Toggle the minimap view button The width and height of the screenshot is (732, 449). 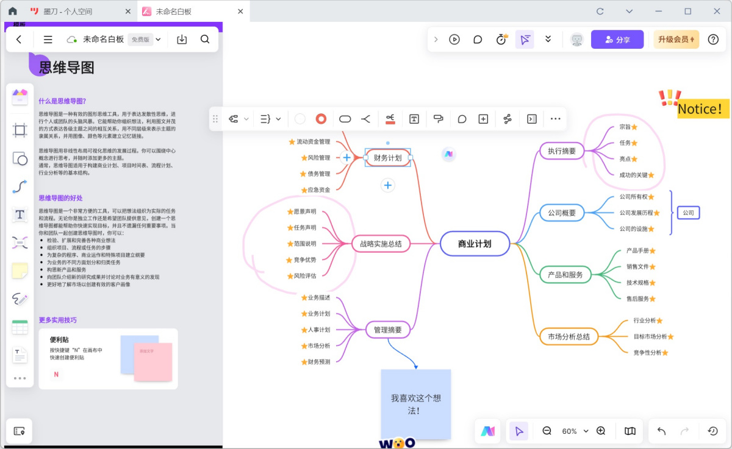click(630, 431)
